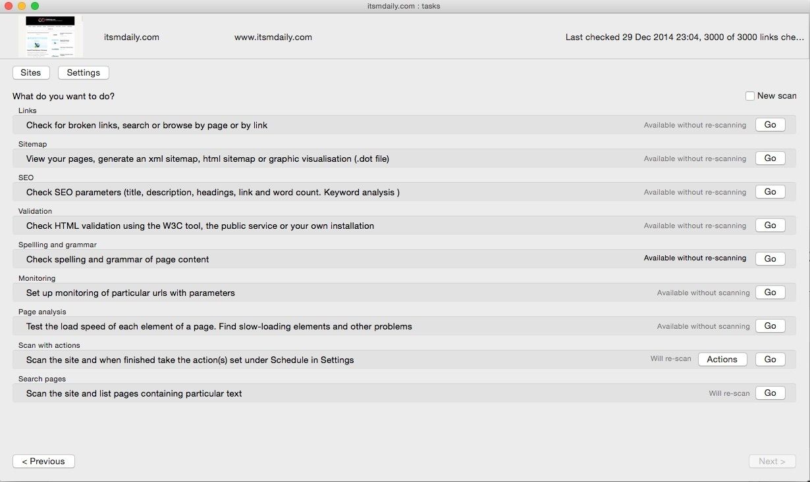810x482 pixels.
Task: Run HTML Validation with its Go button
Action: pyautogui.click(x=770, y=226)
